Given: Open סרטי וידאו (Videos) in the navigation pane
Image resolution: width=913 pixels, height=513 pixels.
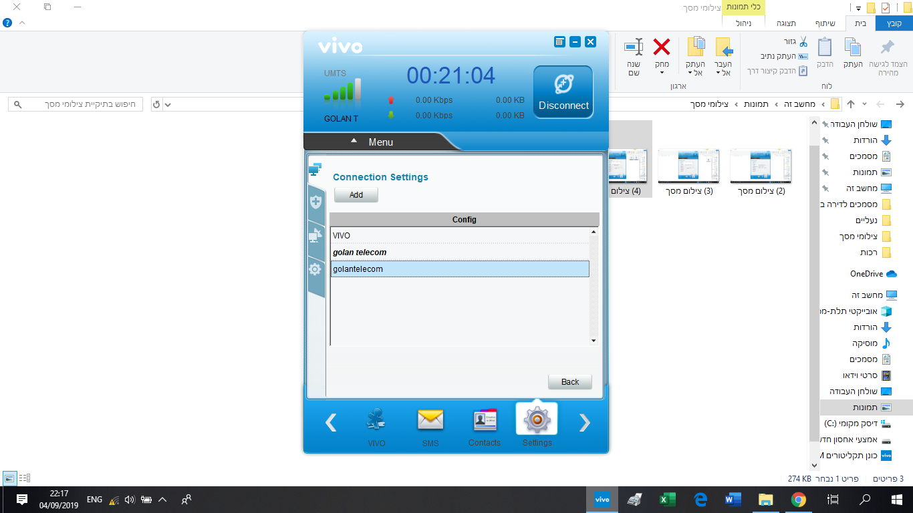Looking at the screenshot, I should 866,375.
